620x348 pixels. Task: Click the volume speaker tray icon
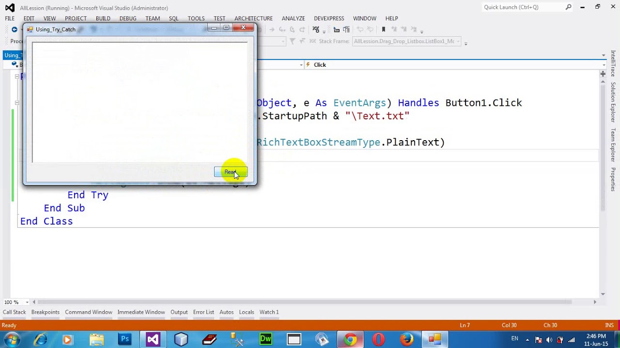(x=549, y=339)
